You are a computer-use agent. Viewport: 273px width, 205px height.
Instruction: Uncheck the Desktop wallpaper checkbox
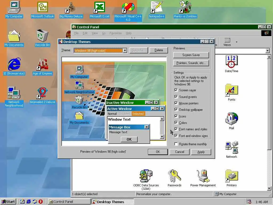(x=176, y=109)
